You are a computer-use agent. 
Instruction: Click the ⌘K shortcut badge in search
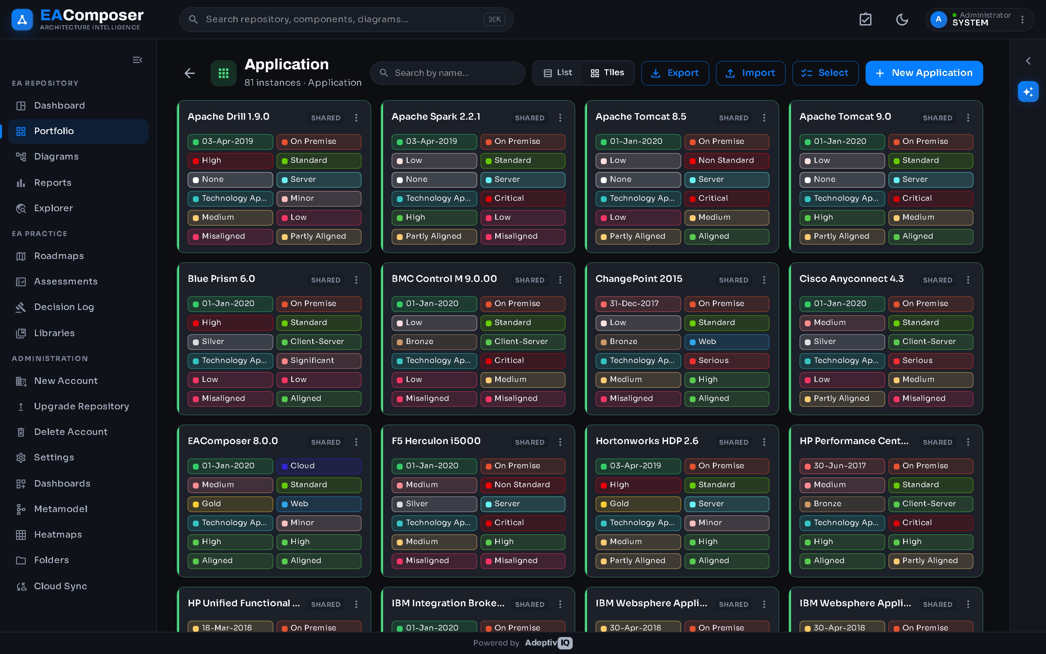pyautogui.click(x=495, y=20)
